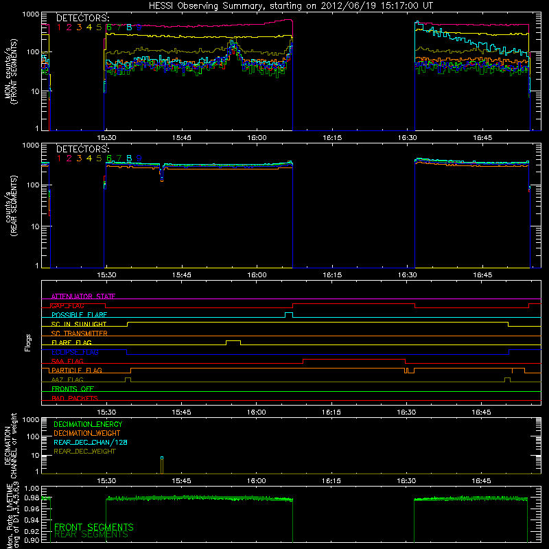Select the 0.98 livetime y-axis value

point(32,498)
